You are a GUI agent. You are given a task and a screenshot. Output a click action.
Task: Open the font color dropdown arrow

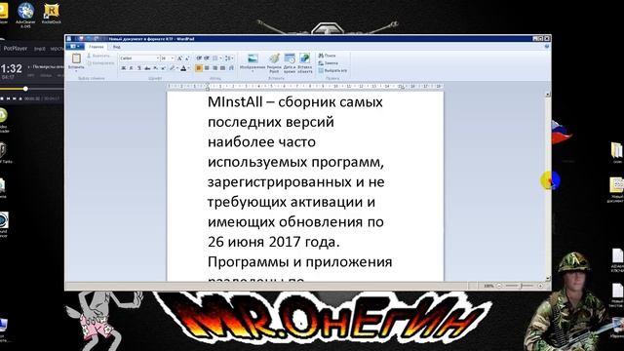pyautogui.click(x=188, y=68)
